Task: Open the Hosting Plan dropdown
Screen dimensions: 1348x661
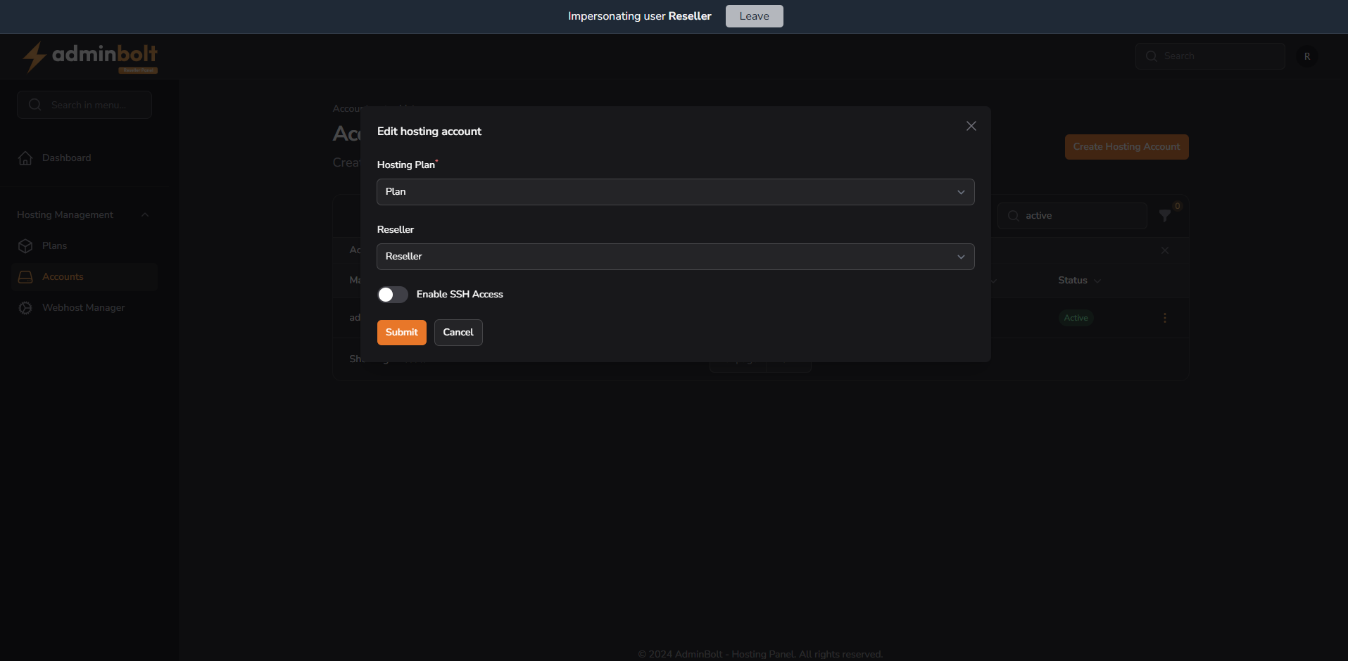Action: pos(675,192)
